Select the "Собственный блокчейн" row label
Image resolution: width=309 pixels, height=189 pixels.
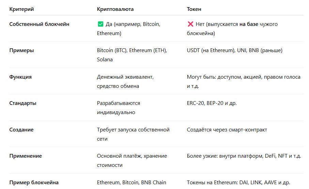click(39, 24)
